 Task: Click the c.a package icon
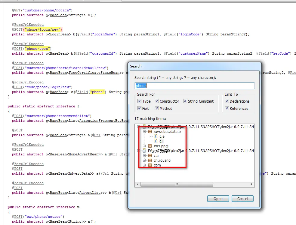tap(150, 155)
